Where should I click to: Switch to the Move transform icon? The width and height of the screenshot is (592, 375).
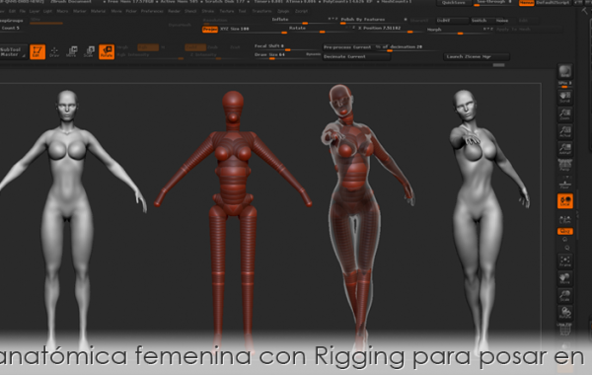(71, 51)
